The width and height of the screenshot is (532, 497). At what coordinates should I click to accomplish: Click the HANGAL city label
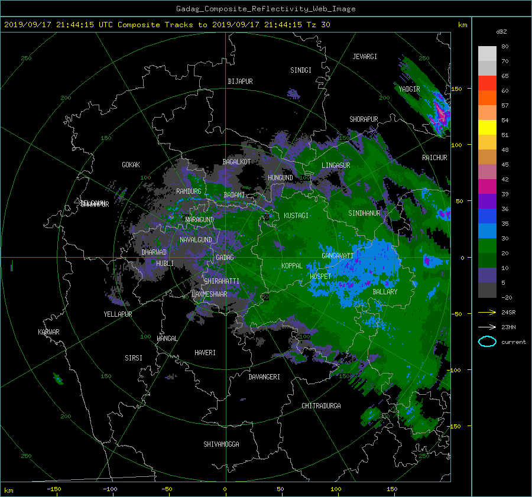point(167,339)
